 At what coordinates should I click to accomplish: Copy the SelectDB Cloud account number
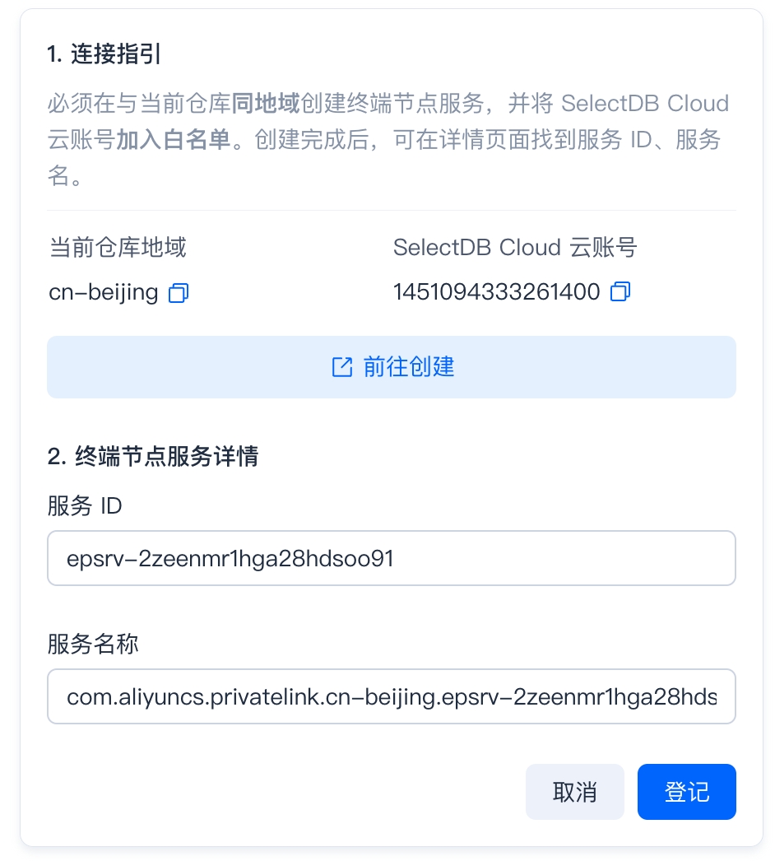(620, 291)
